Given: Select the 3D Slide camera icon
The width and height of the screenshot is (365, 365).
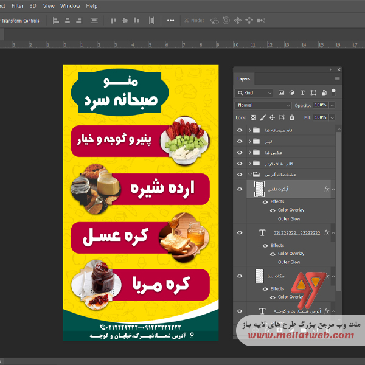Looking at the screenshot, I should point(249,21).
